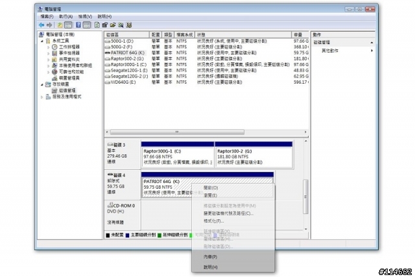
Task: Click the graphical view vertical scrollbar thumb
Action: [305, 197]
